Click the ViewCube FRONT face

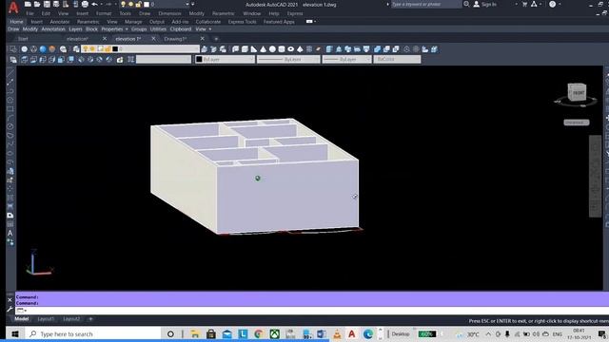coord(578,93)
